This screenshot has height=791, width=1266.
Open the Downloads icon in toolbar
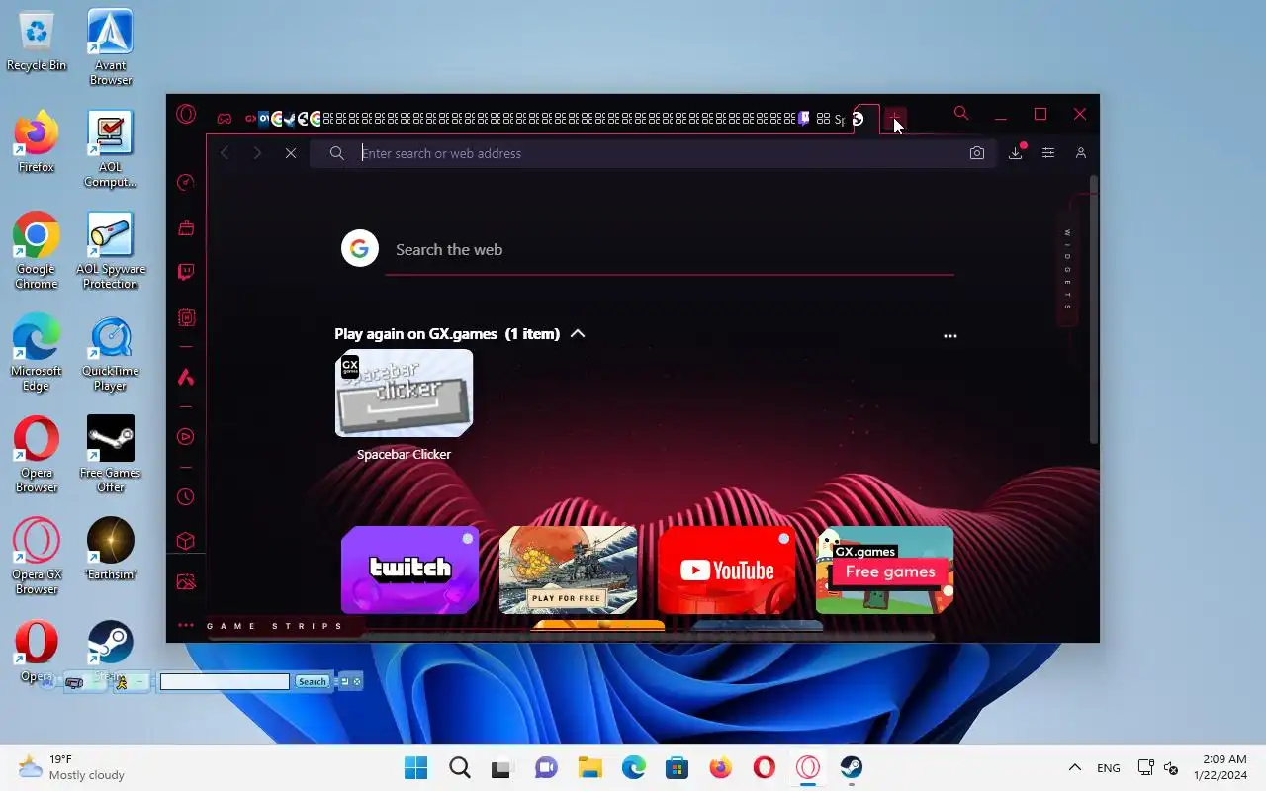[x=1016, y=153]
